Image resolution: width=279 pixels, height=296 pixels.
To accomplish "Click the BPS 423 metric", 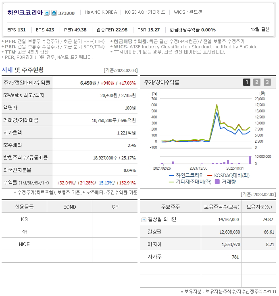I will point(45,30).
